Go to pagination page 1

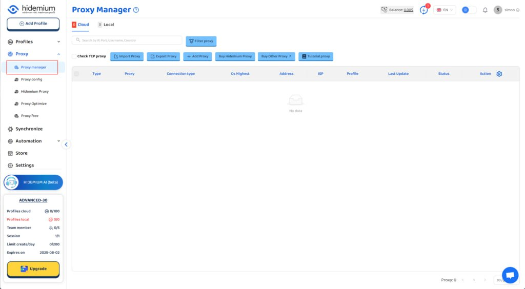click(x=474, y=280)
